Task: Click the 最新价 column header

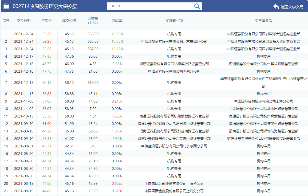Action: pyautogui.click(x=47, y=20)
